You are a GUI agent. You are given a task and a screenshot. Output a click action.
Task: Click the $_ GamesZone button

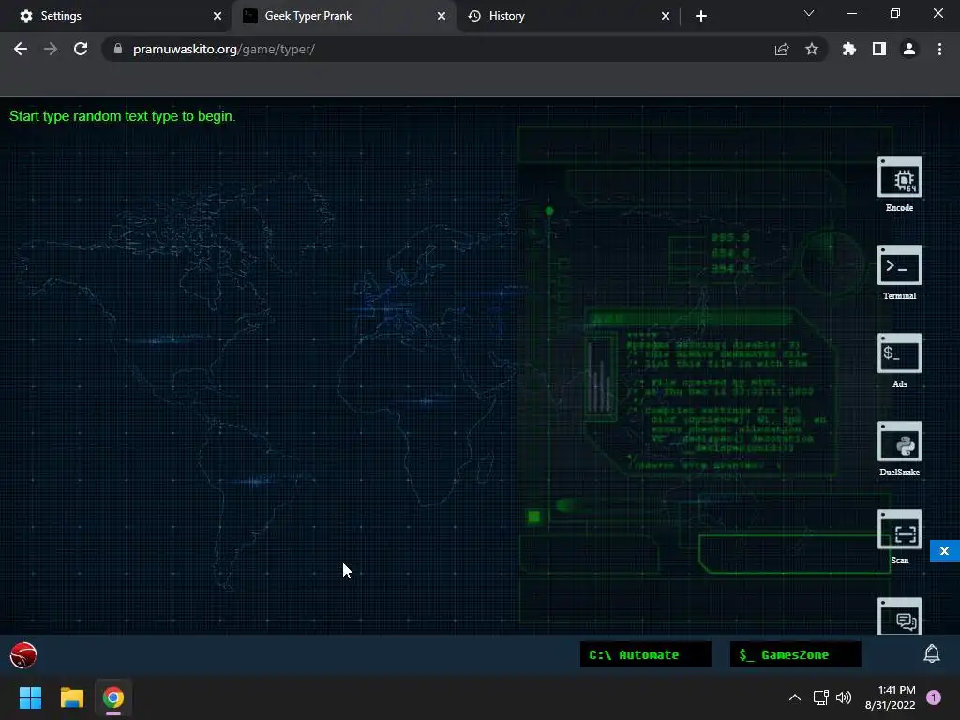coord(795,654)
